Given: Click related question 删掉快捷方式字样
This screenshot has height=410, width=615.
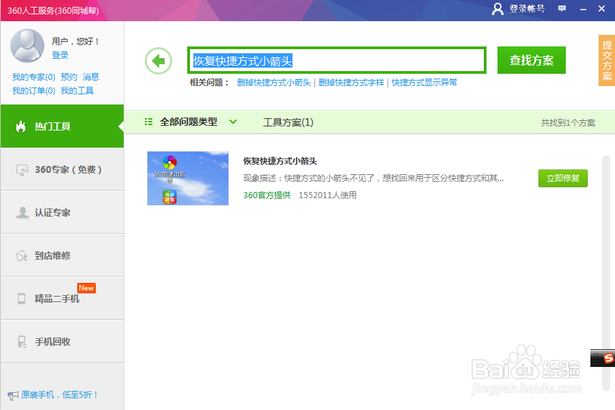Looking at the screenshot, I should pyautogui.click(x=351, y=83).
